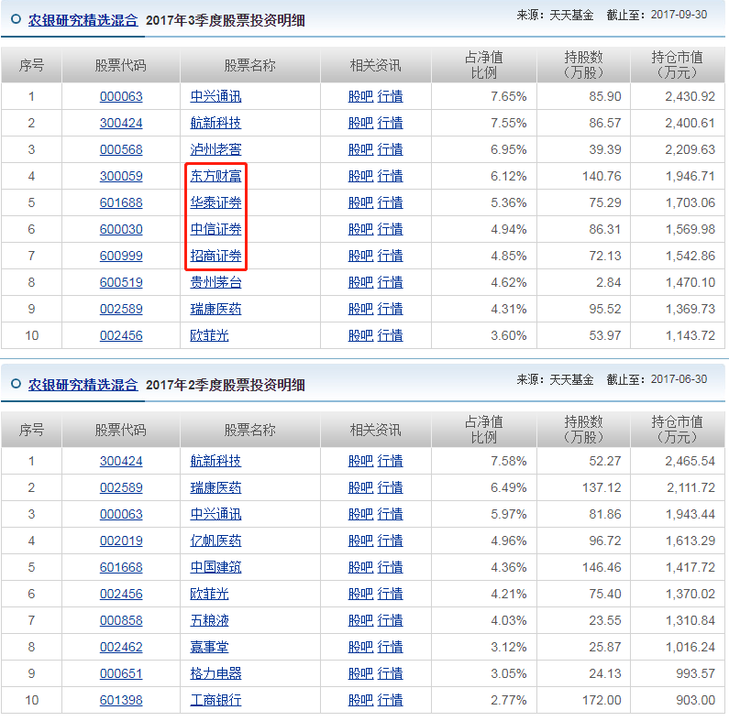Viewport: 729px width, 721px height.
Task: Open 航新科技 stock name in 2季度 table
Action: click(215, 462)
